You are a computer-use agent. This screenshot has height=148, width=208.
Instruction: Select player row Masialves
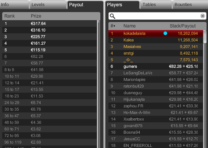(155, 47)
